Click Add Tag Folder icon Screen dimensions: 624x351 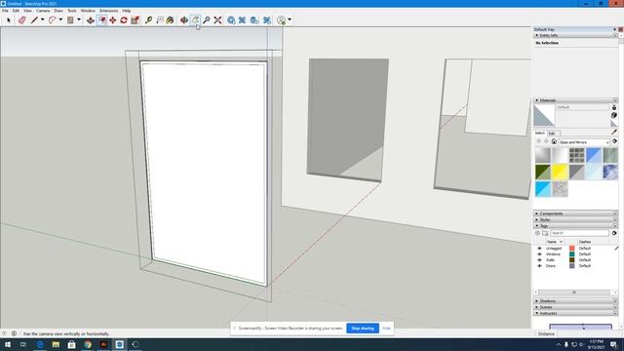545,233
